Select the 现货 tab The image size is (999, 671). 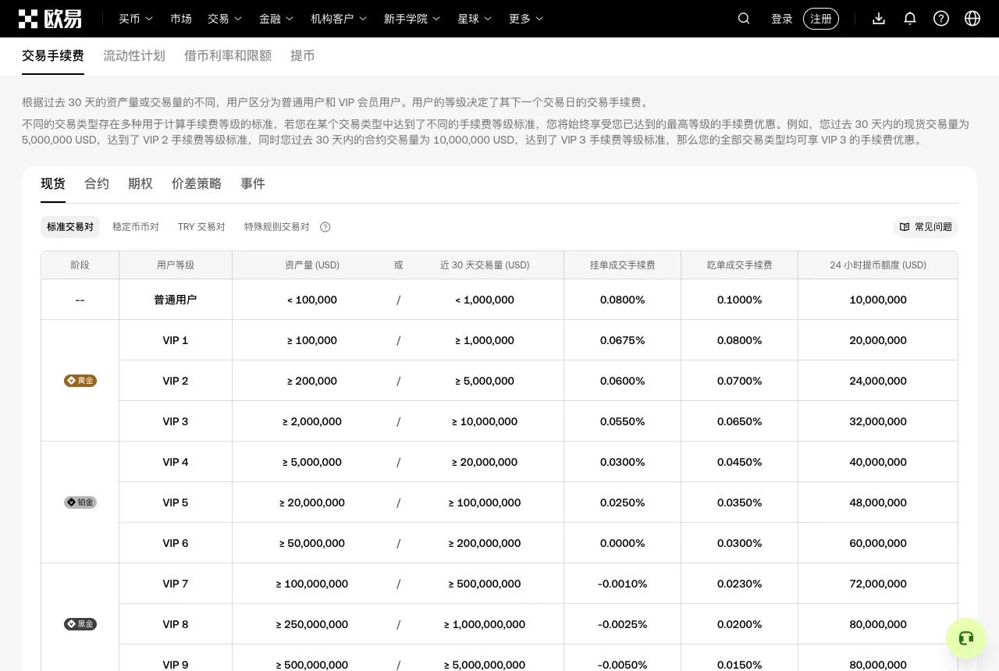(53, 183)
